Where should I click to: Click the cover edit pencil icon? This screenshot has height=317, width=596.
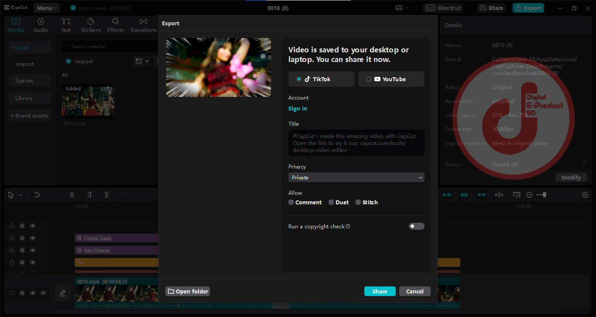pos(63,293)
